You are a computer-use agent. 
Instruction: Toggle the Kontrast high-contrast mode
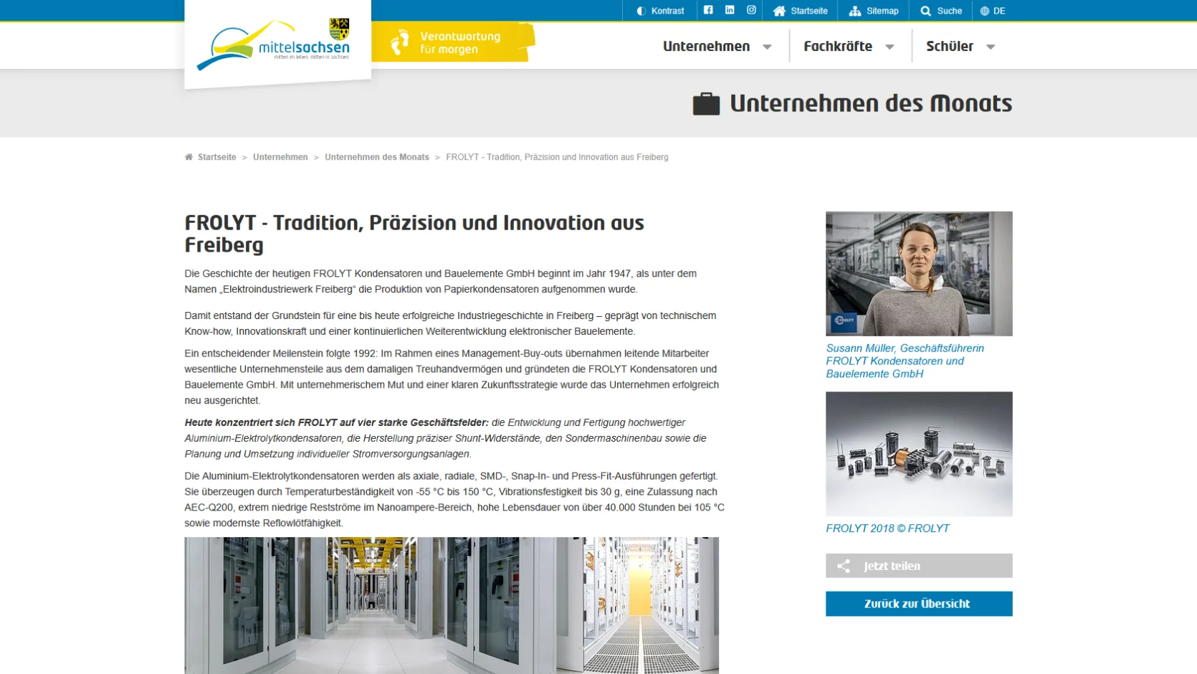pos(660,11)
